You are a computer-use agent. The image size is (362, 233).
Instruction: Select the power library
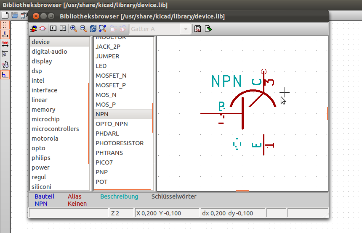pyautogui.click(x=59, y=168)
